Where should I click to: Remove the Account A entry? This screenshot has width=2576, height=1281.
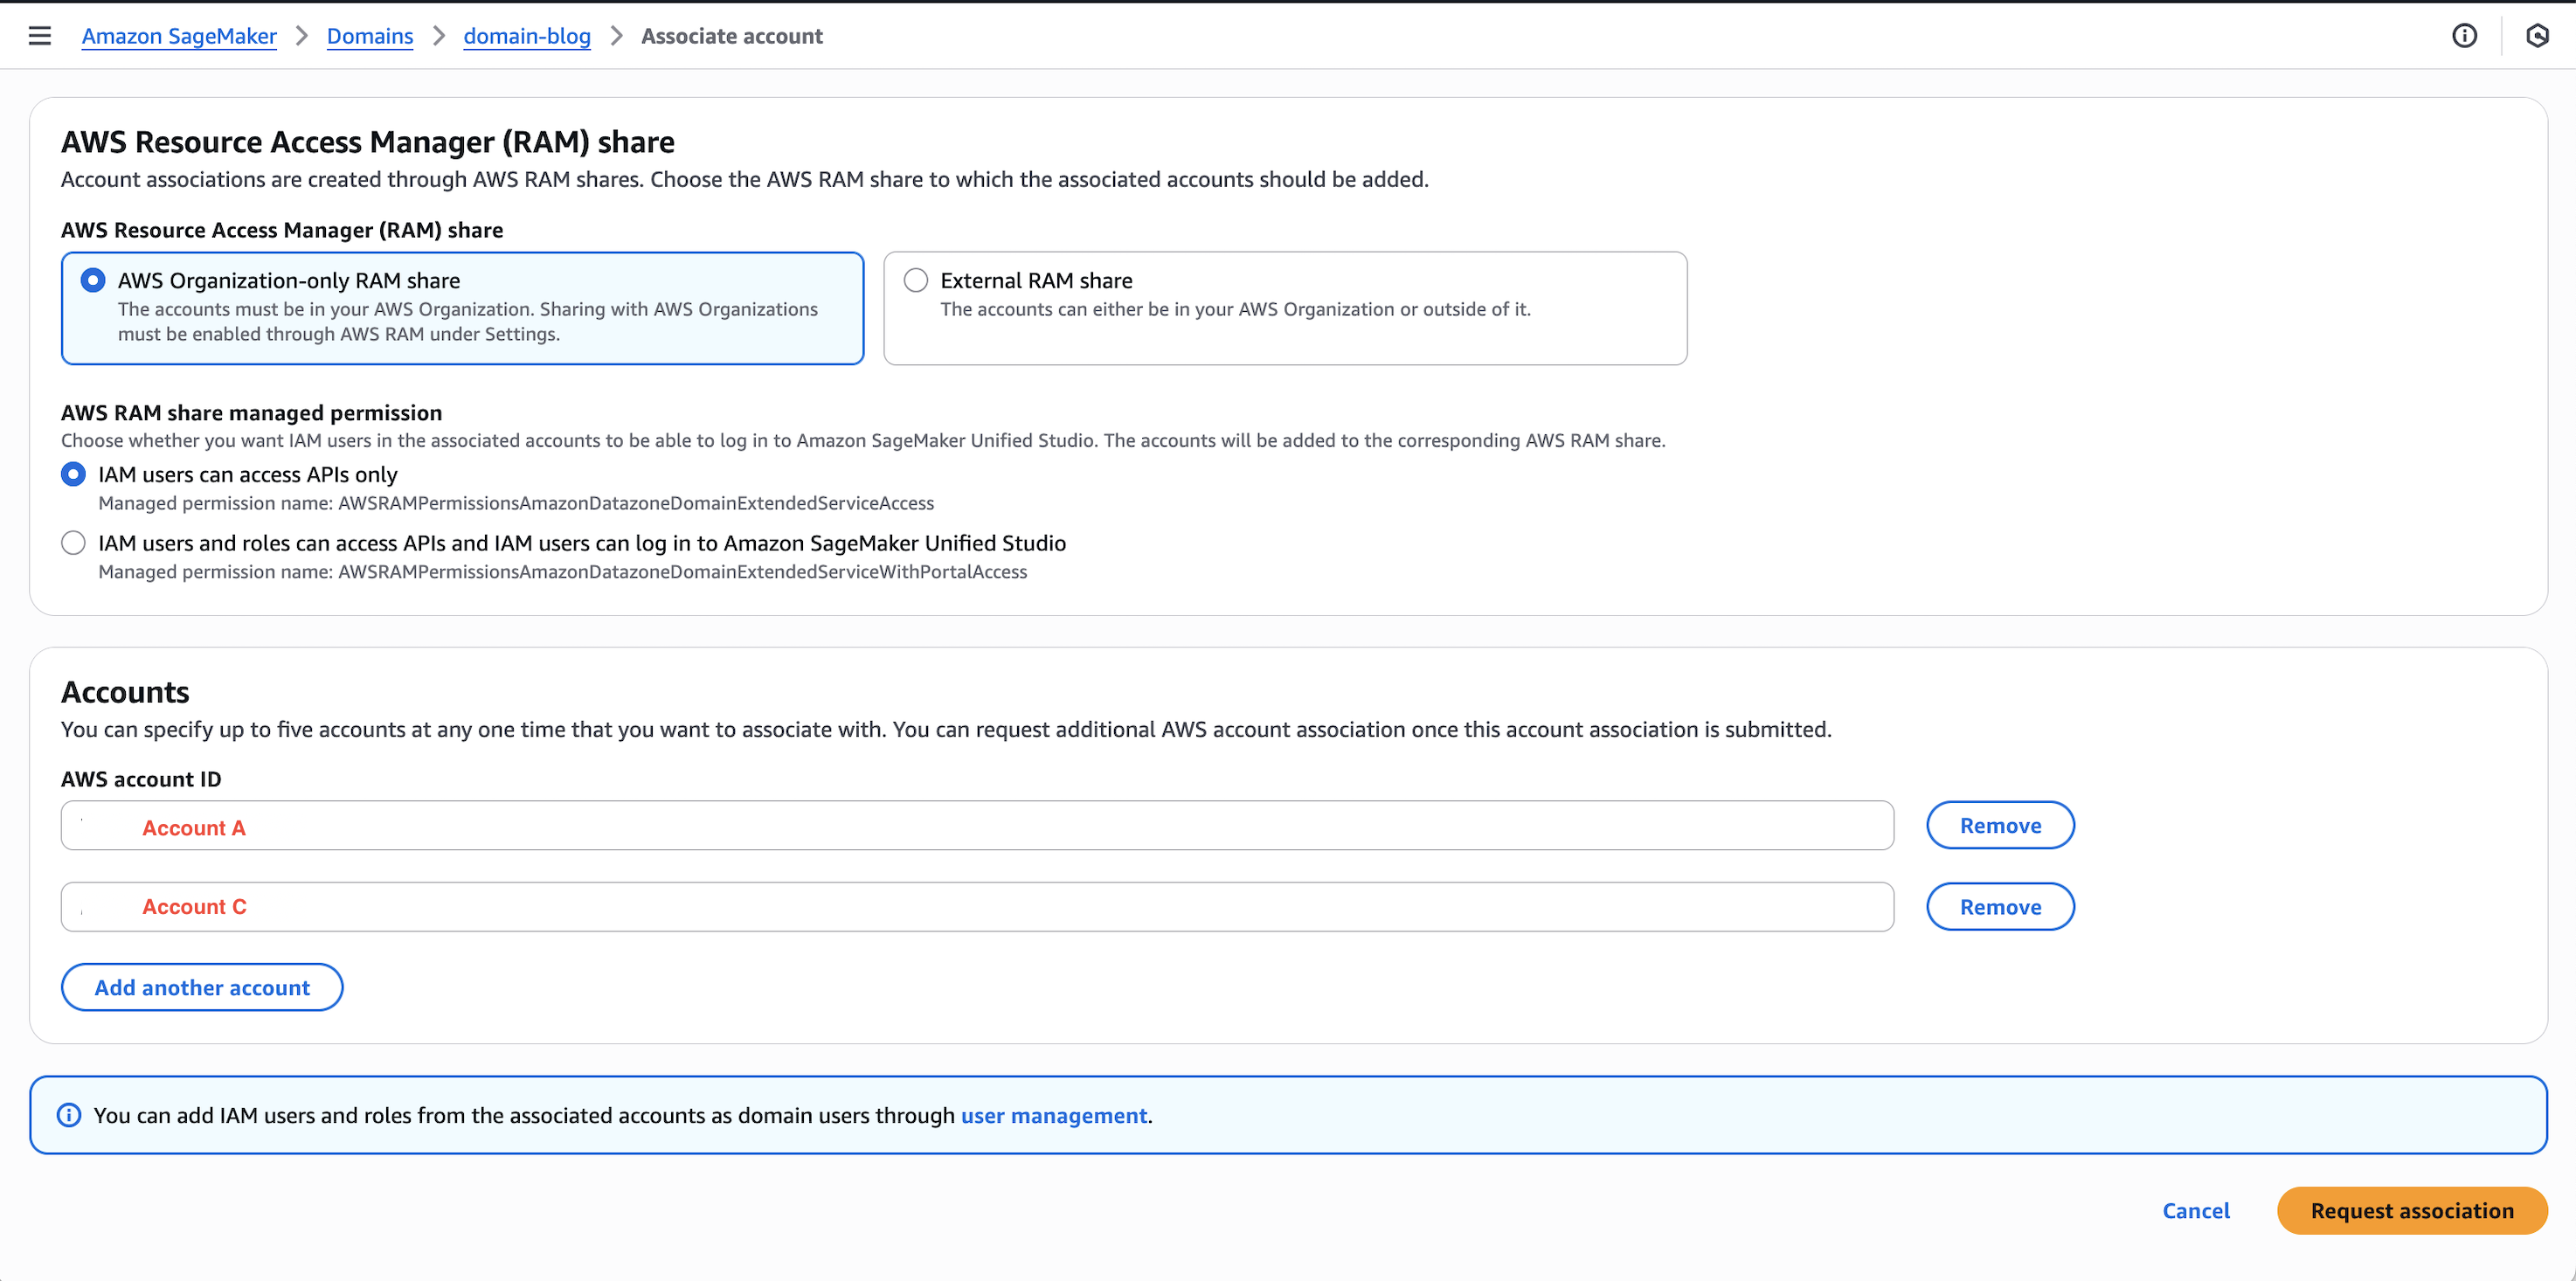2000,826
